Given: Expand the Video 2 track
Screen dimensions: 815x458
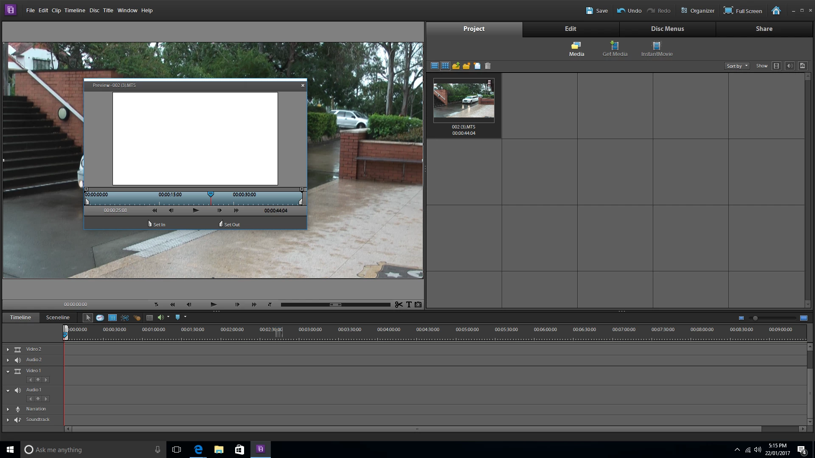Looking at the screenshot, I should 8,349.
